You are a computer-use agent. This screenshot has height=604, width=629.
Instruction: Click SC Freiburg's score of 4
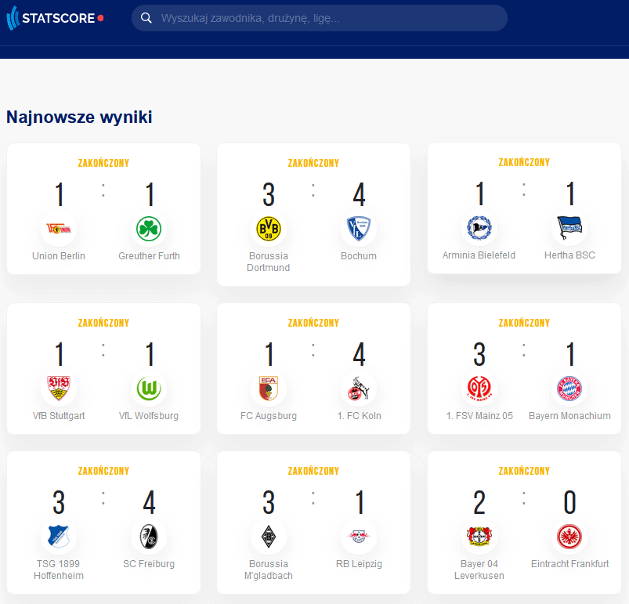(x=149, y=502)
